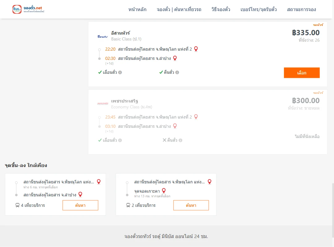Click bus icon next to 4 เที่ยวบริการ
The width and height of the screenshot is (334, 247).
(17, 205)
